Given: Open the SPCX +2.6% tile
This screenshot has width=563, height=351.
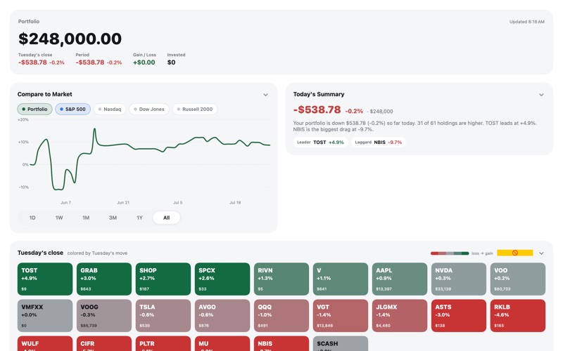Looking at the screenshot, I should click(222, 279).
